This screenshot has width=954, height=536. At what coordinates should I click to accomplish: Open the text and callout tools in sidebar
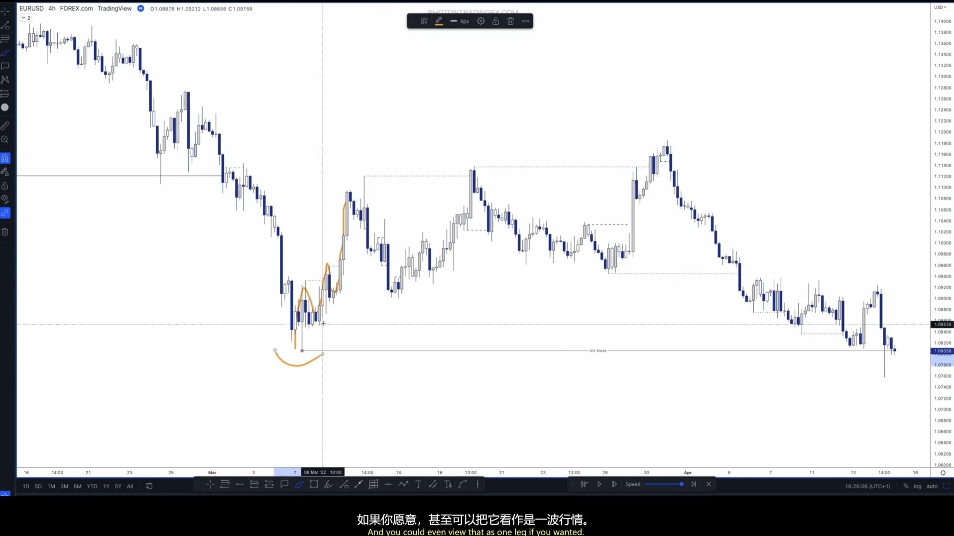[5, 66]
